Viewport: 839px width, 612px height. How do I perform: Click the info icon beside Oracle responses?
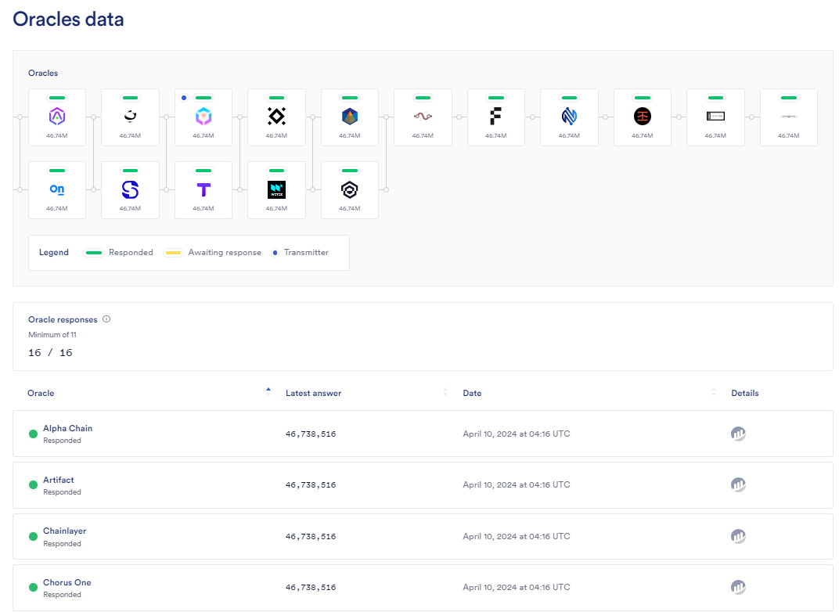[x=106, y=319]
